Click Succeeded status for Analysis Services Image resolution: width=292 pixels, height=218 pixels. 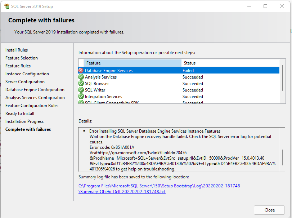193,77
